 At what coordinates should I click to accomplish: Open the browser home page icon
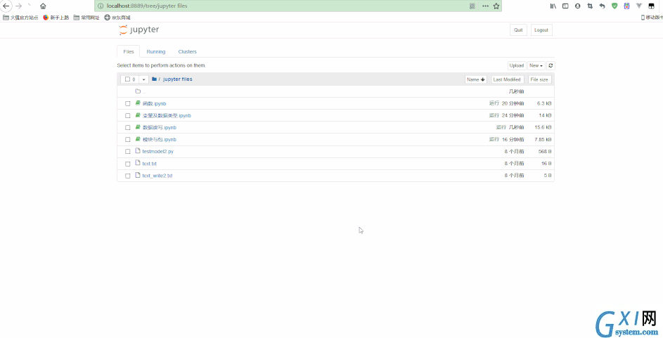tap(43, 6)
